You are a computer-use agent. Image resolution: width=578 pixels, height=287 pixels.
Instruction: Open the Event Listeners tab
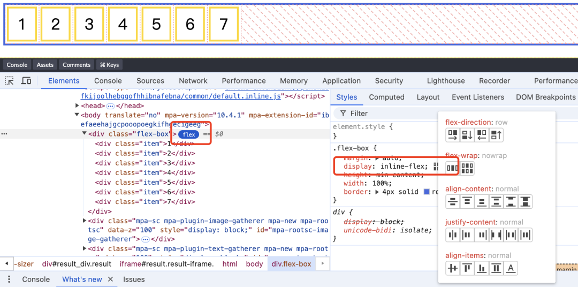[478, 97]
